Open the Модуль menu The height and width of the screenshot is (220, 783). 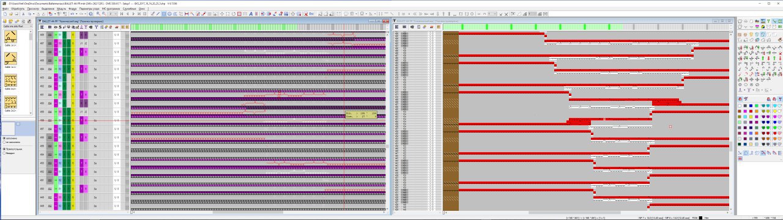tap(61, 9)
